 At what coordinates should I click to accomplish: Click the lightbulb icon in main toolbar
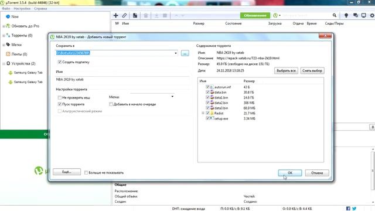[x=346, y=15]
